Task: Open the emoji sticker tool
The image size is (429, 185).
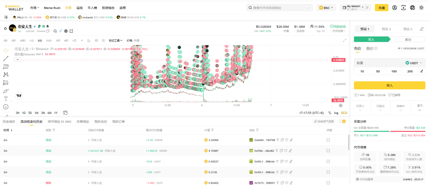Action: [x=6, y=107]
